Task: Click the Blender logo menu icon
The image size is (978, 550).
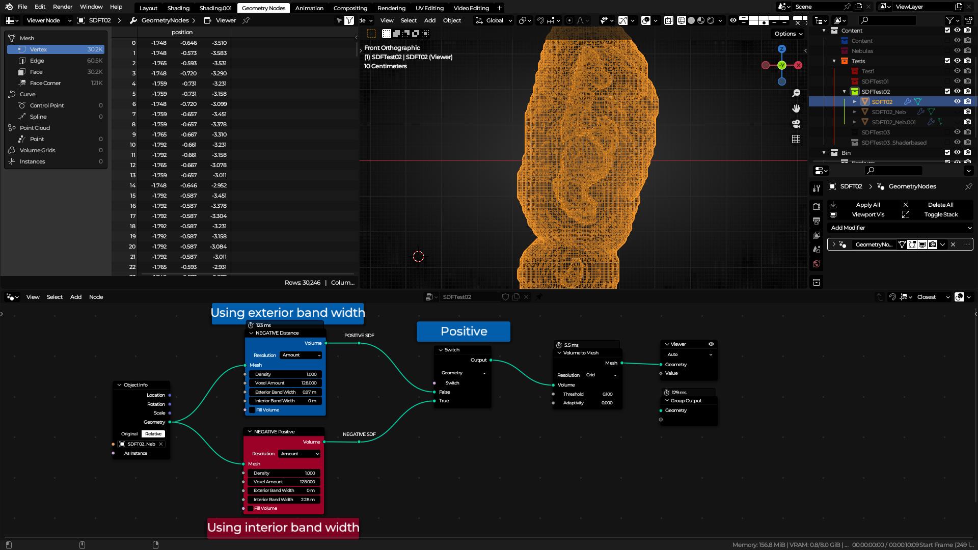Action: pyautogui.click(x=9, y=7)
